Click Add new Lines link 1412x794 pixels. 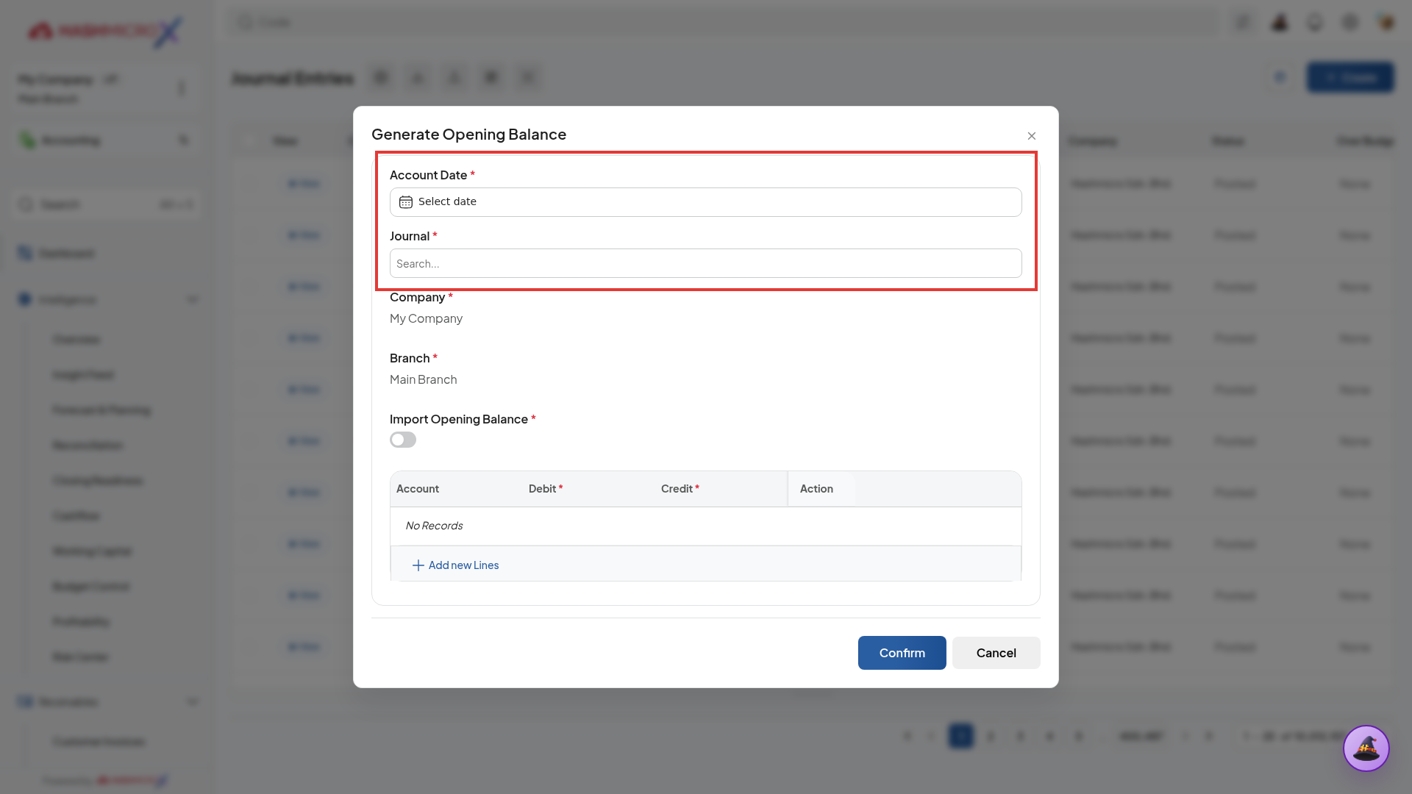463,565
